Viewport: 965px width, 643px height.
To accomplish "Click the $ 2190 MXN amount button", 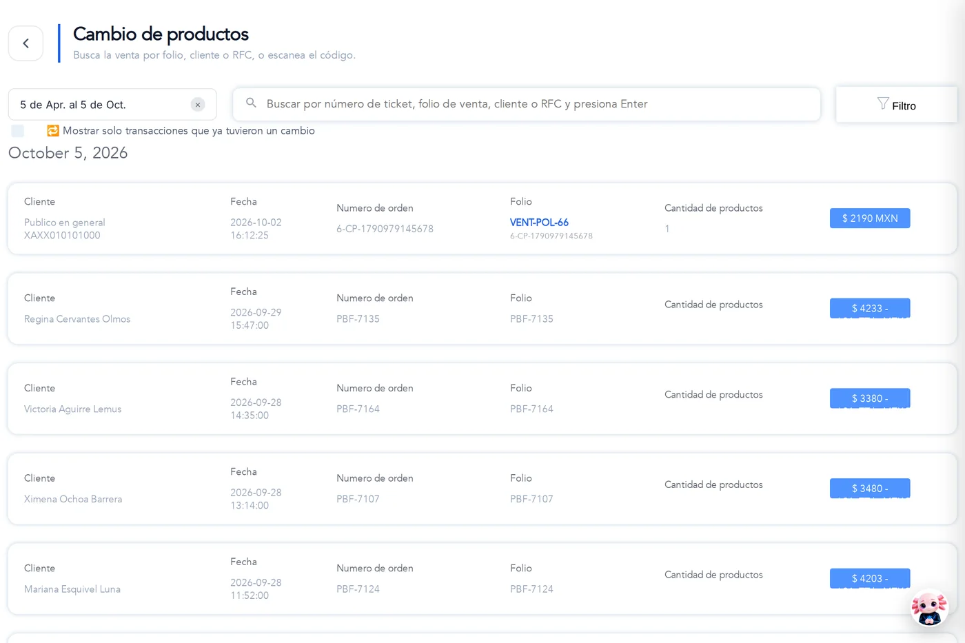I will click(x=870, y=218).
